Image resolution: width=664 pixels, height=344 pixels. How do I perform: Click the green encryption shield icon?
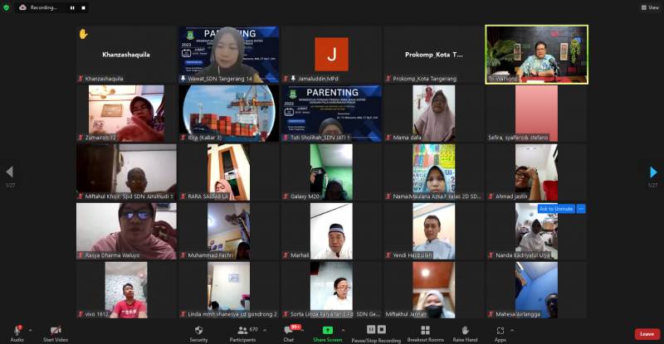[7, 7]
